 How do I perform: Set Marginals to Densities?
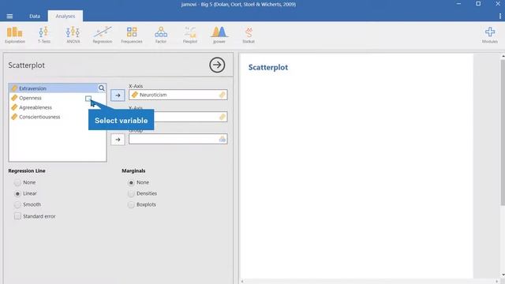[x=131, y=193]
